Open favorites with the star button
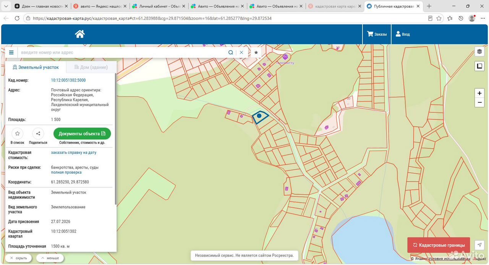Image resolution: width=489 pixels, height=265 pixels. [x=256, y=53]
